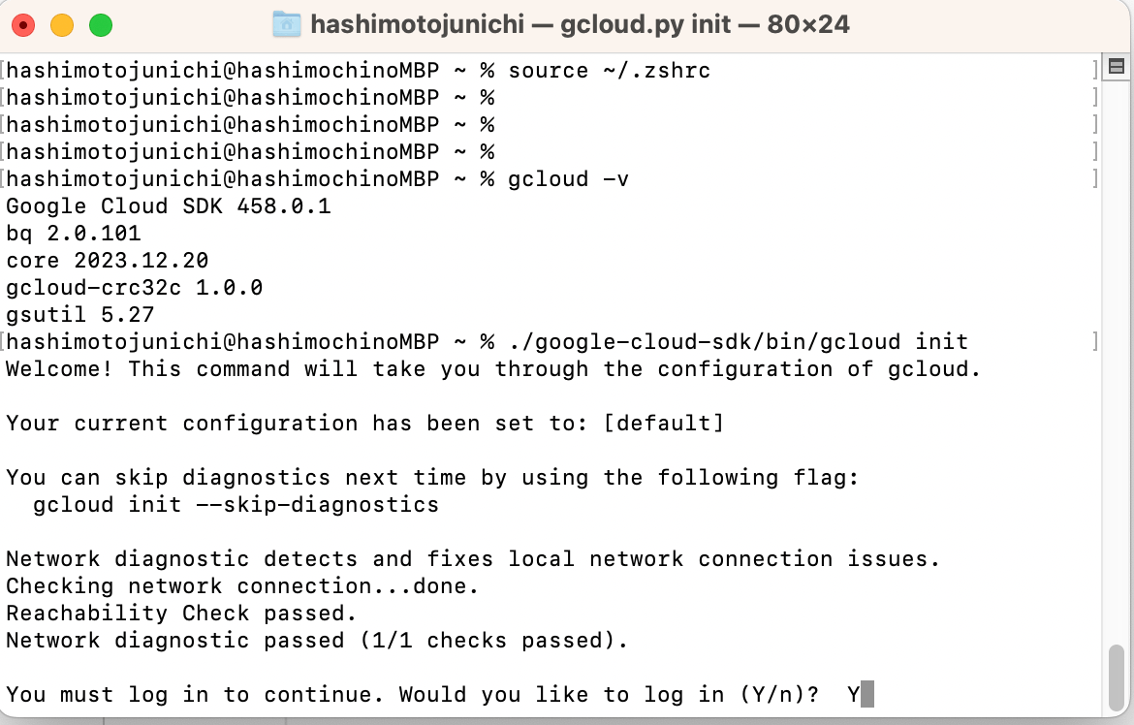This screenshot has width=1134, height=725.
Task: Minimize the terminal with the yellow button
Action: tap(62, 25)
